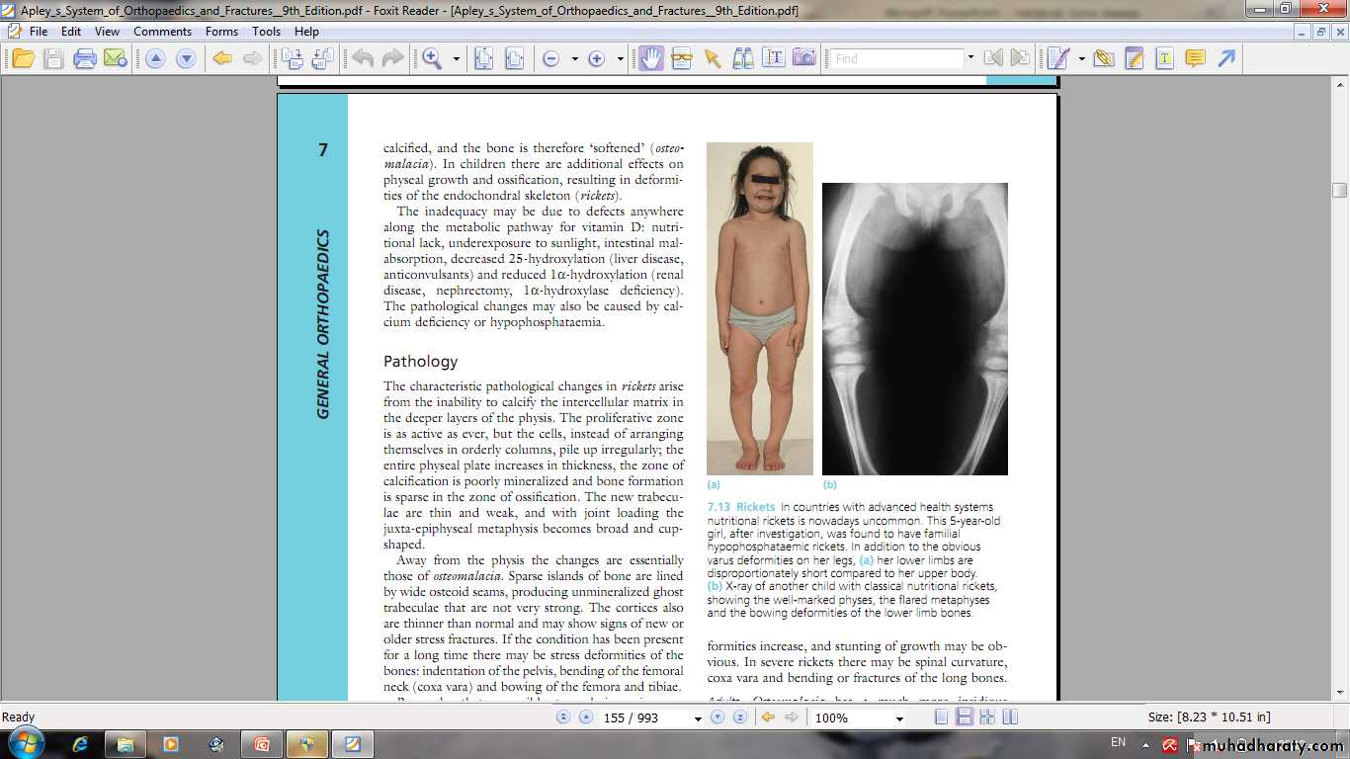Expand the 100% zoom level dropdown
This screenshot has width=1350, height=759.
pos(899,718)
